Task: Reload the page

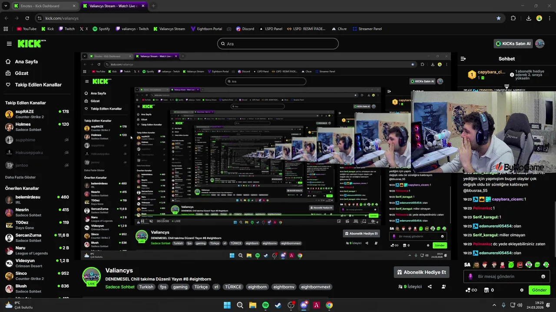Action: click(27, 18)
